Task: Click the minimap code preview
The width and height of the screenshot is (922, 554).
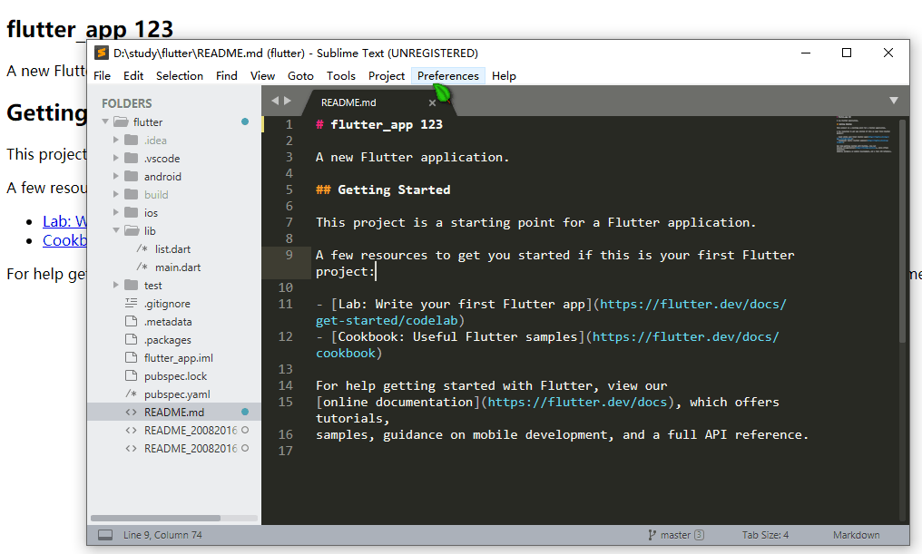Action: pos(864,134)
